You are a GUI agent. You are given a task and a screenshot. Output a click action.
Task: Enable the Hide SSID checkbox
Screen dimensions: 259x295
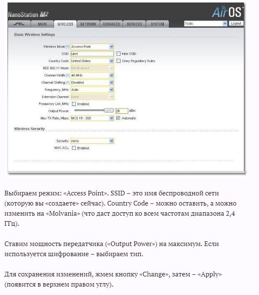[118, 54]
